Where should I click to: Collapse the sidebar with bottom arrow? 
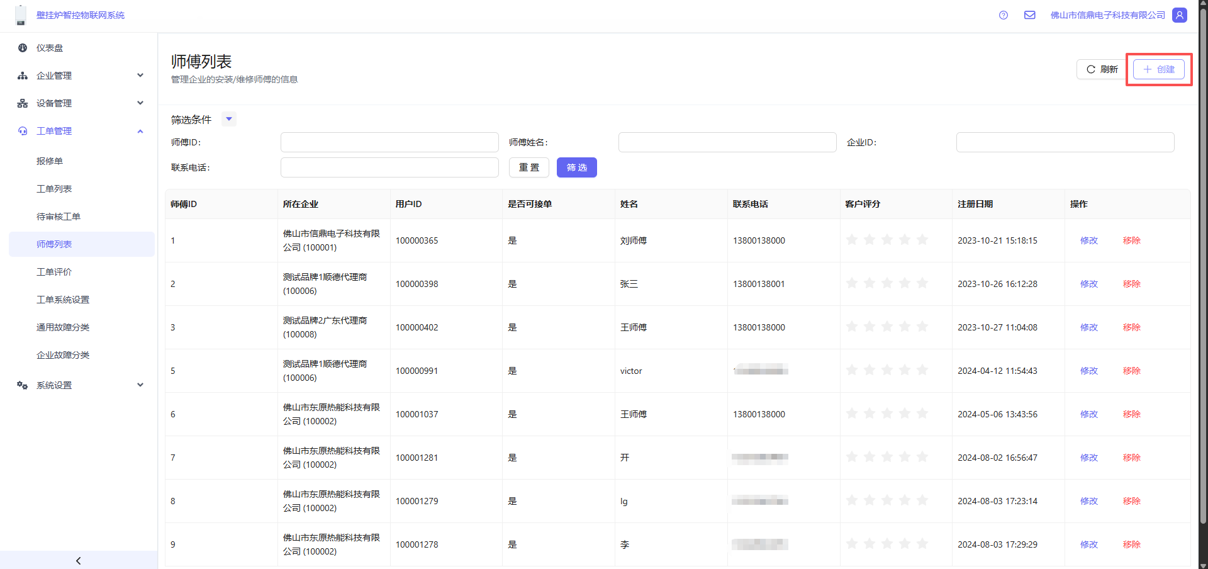click(x=79, y=560)
